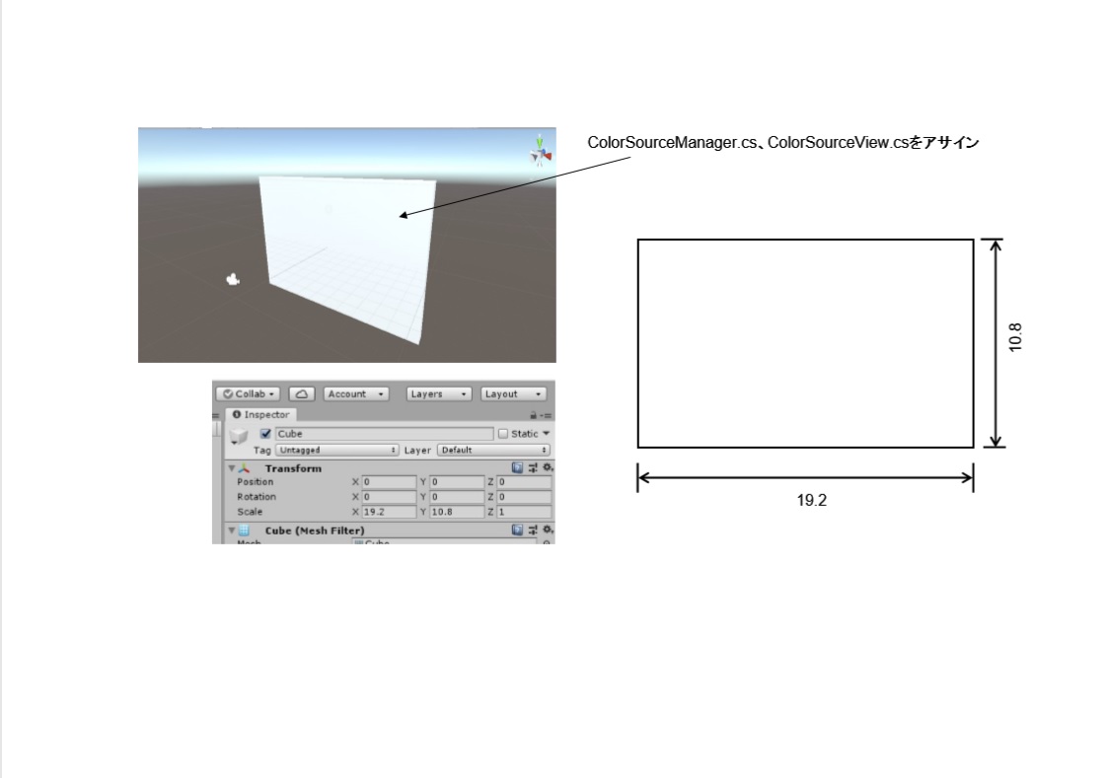Click the Position label

[255, 482]
